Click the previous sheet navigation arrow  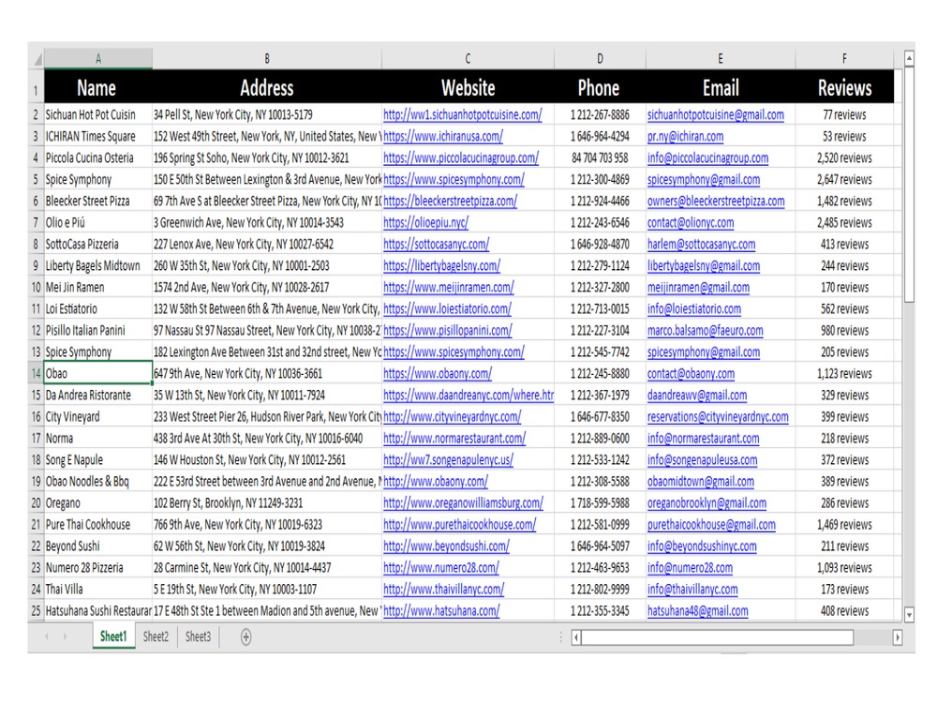(47, 636)
